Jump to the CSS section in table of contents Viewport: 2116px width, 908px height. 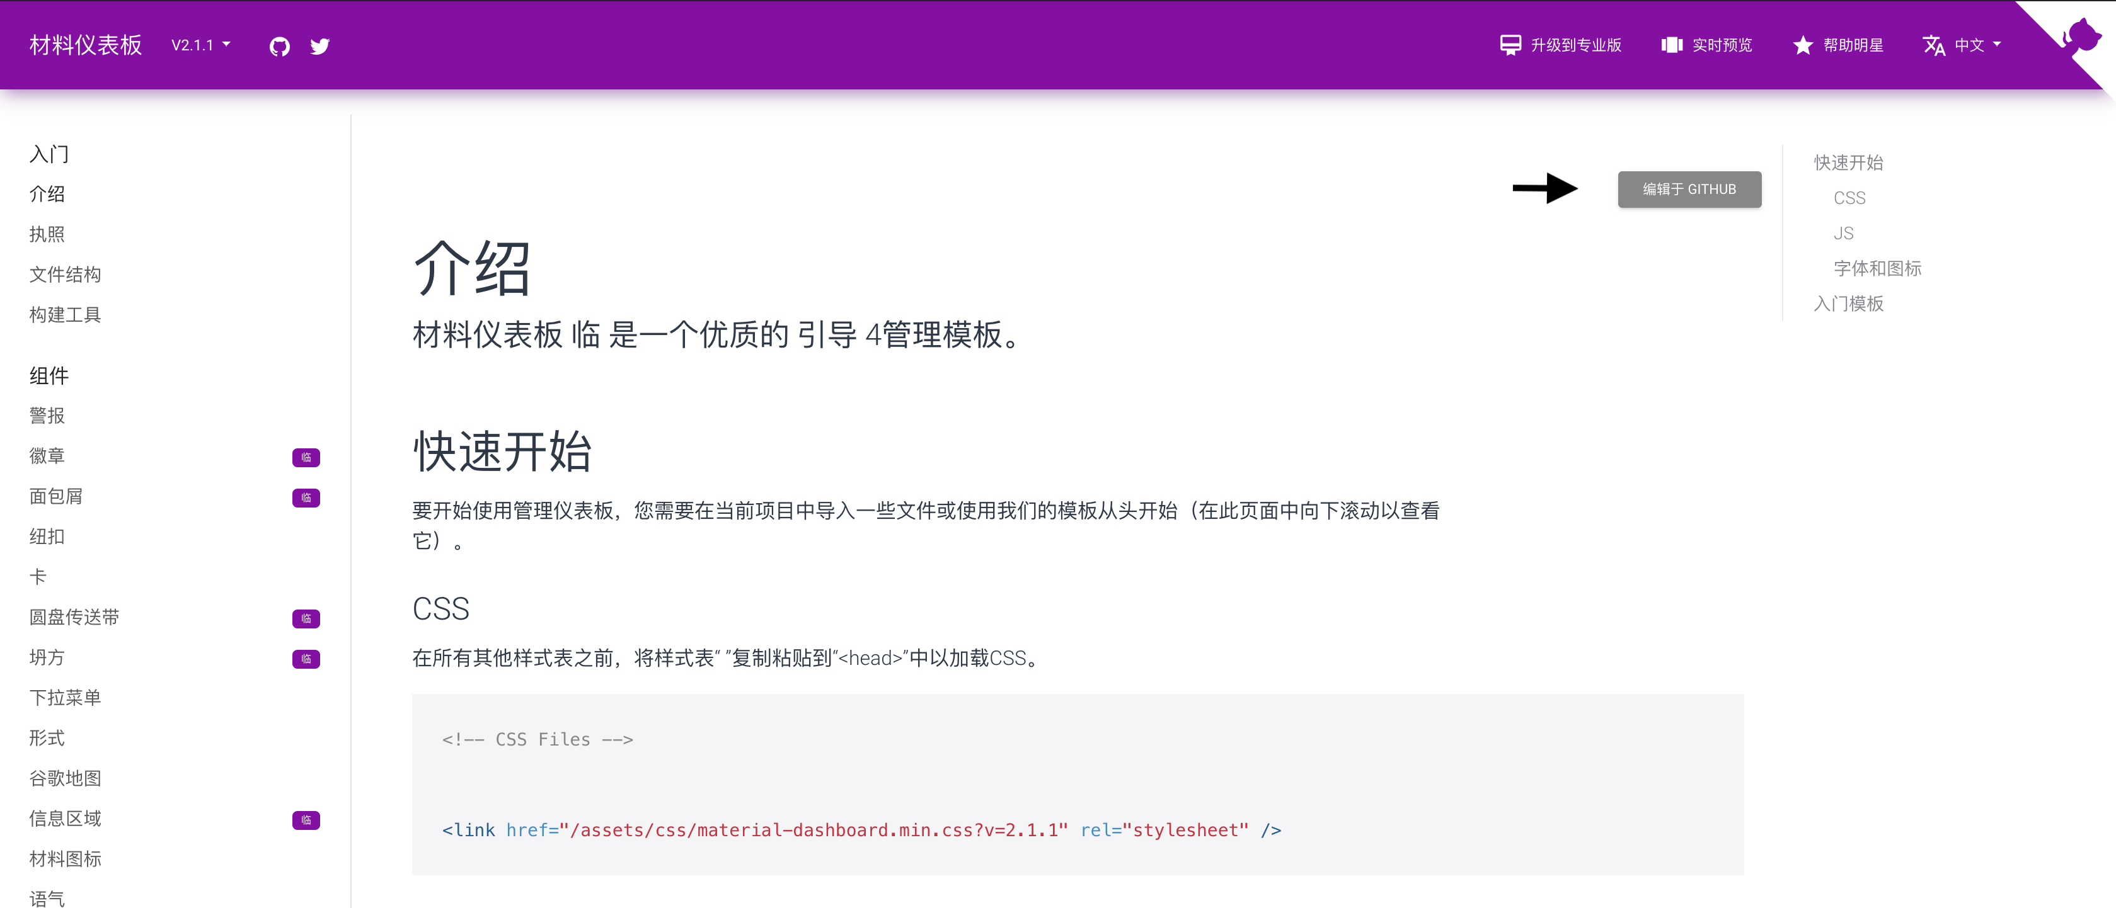1849,198
